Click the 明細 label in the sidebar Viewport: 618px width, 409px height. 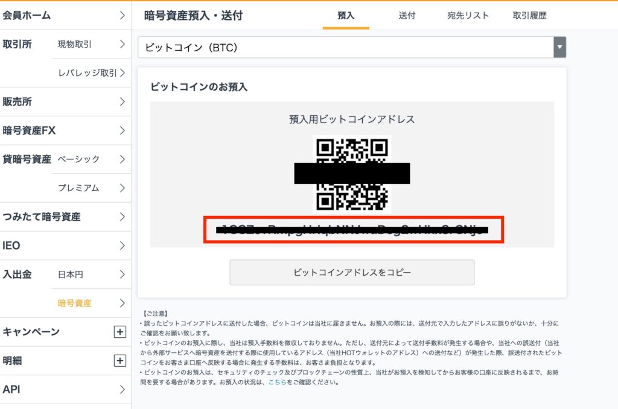[x=12, y=361]
